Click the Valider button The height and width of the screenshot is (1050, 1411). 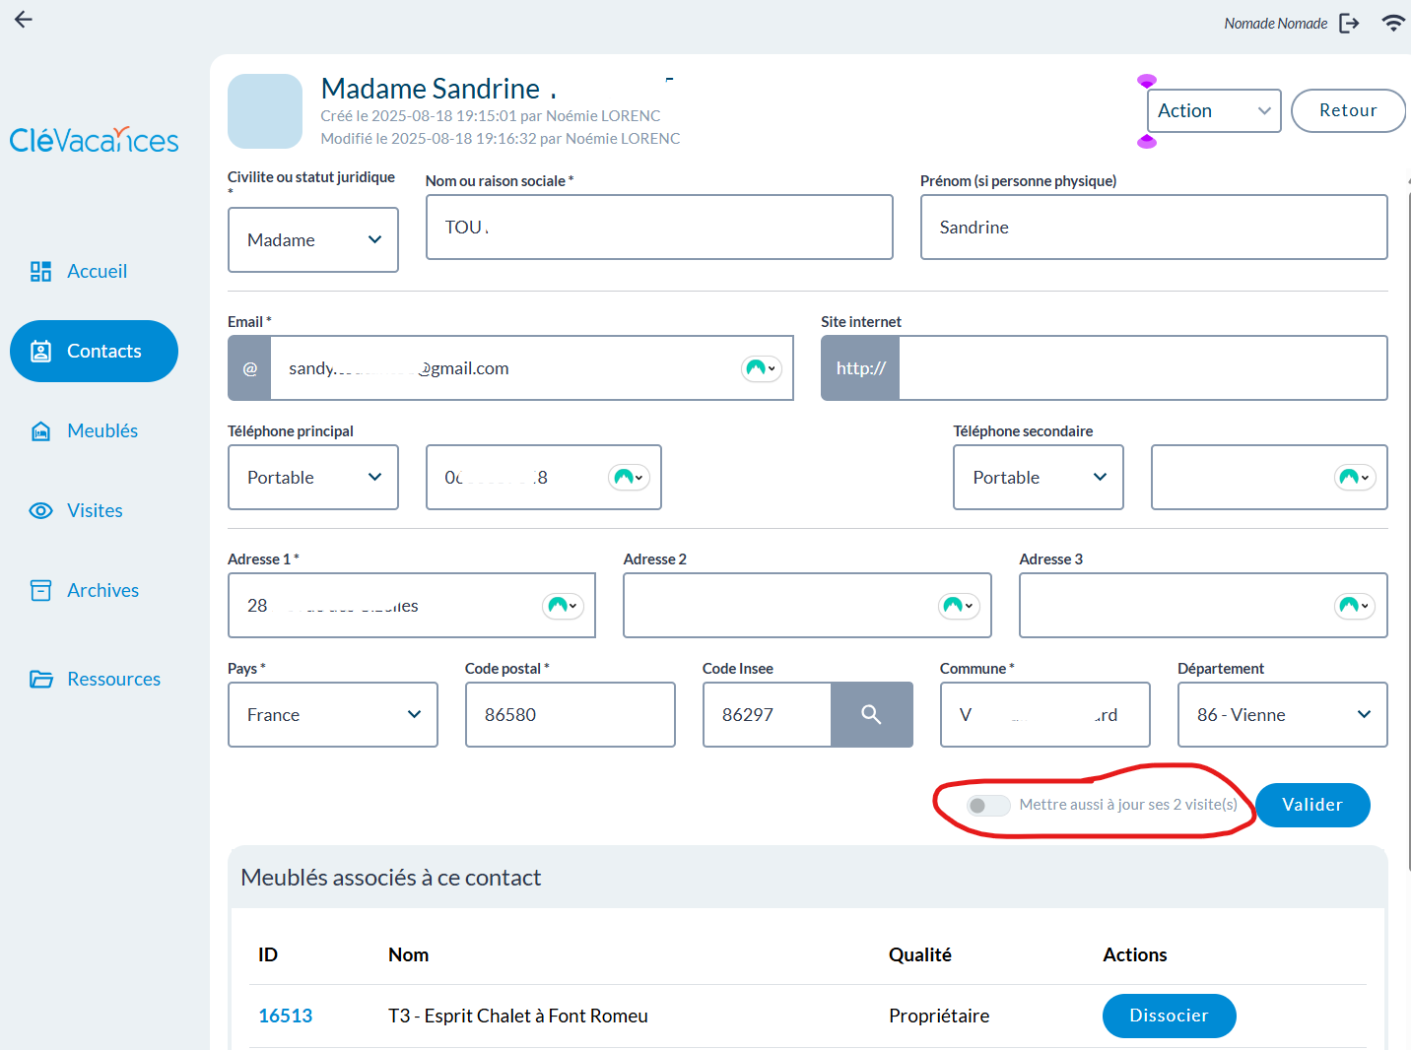(x=1311, y=806)
